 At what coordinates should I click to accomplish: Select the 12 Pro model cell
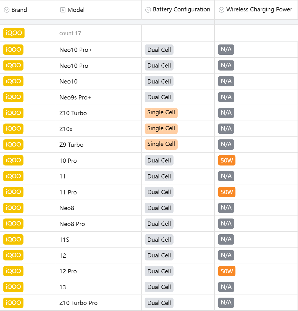point(99,271)
